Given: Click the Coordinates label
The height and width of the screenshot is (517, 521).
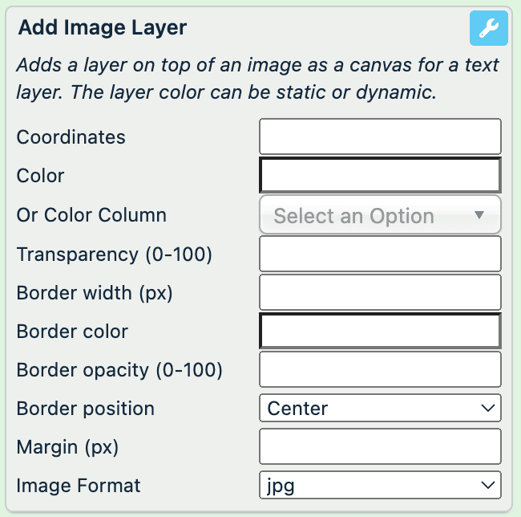Looking at the screenshot, I should [x=71, y=137].
